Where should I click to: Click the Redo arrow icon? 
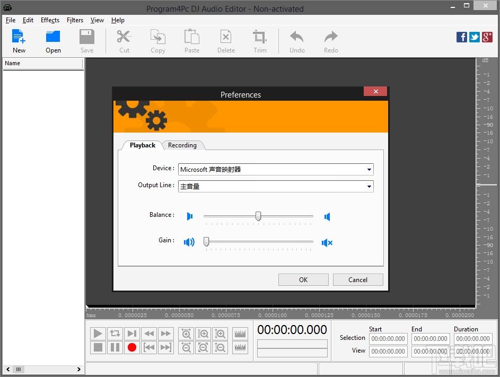tap(331, 37)
